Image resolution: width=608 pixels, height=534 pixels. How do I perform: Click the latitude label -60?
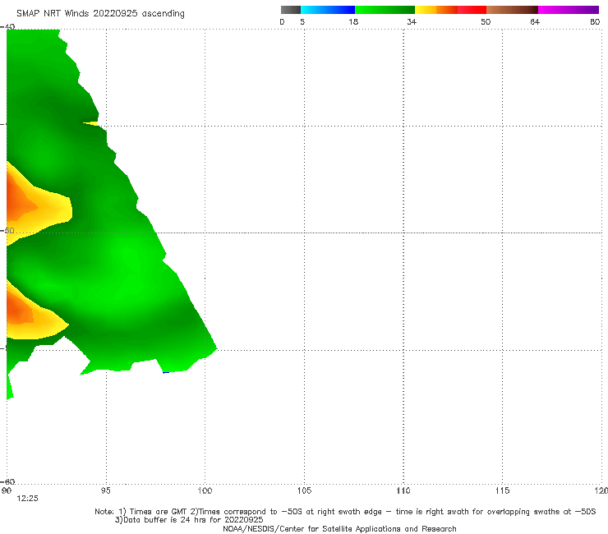click(x=7, y=482)
